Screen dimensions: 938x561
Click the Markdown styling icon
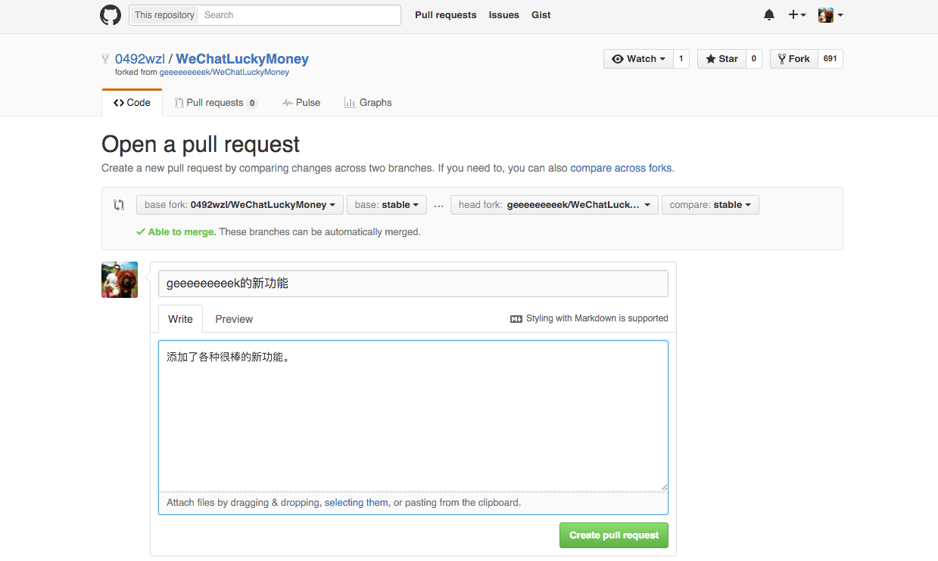(x=516, y=319)
